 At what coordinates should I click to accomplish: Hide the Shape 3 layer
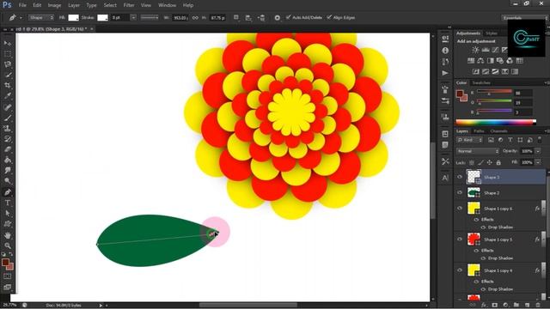[460, 177]
